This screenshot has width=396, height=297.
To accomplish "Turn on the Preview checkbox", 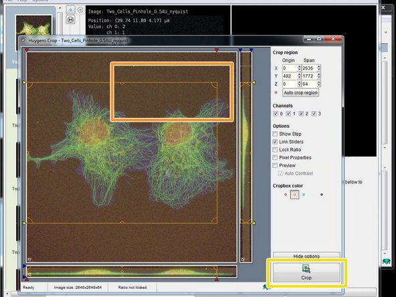I will pos(275,165).
